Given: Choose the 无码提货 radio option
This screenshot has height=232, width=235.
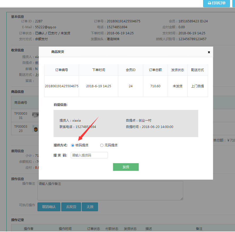Looking at the screenshot, I should coord(102,145).
